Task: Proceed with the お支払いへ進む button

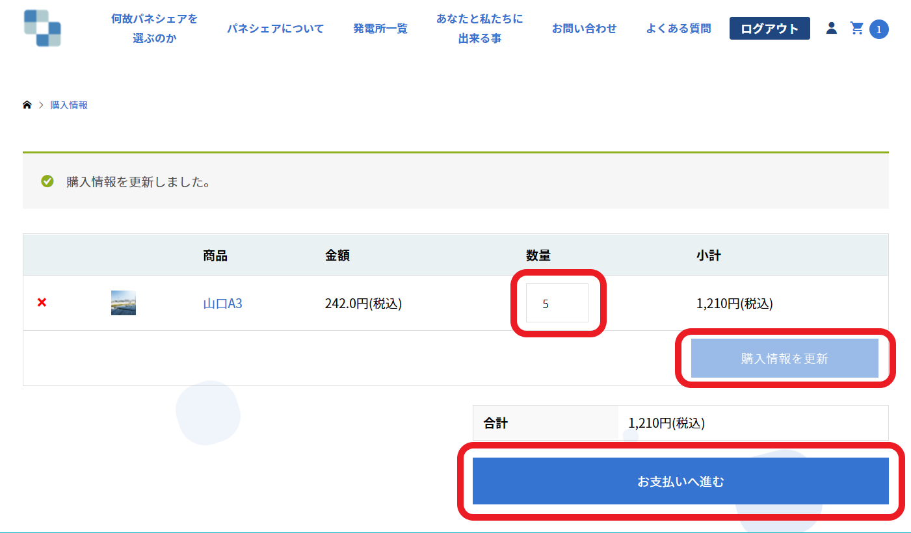Action: (x=680, y=481)
